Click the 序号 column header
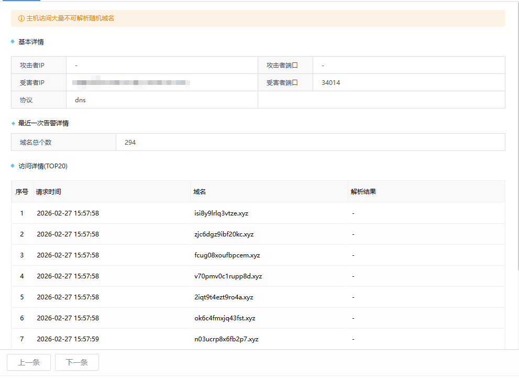 point(22,192)
